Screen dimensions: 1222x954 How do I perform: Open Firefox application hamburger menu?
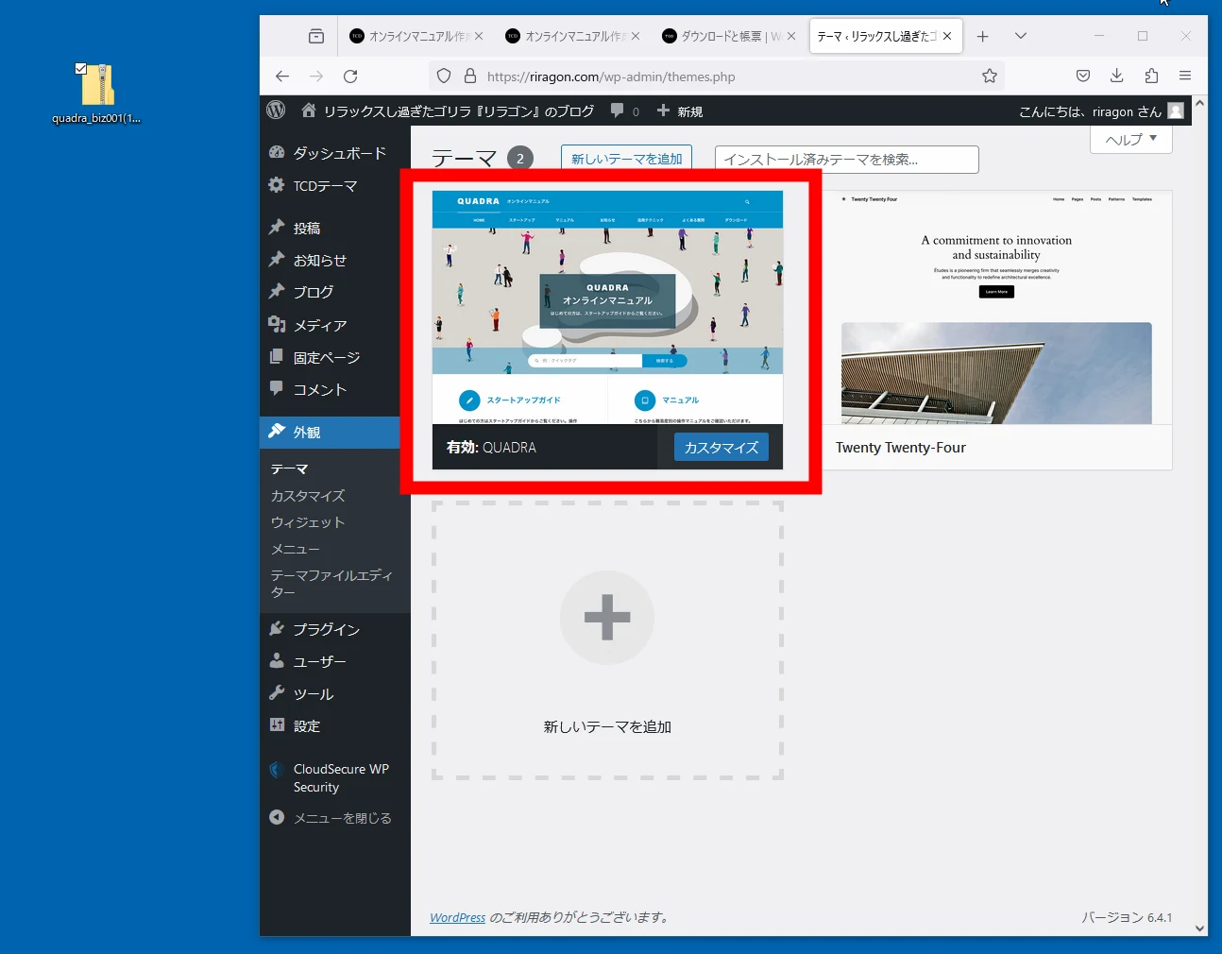(1184, 77)
